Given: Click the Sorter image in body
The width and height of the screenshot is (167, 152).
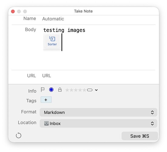Looking at the screenshot, I should pyautogui.click(x=52, y=42).
